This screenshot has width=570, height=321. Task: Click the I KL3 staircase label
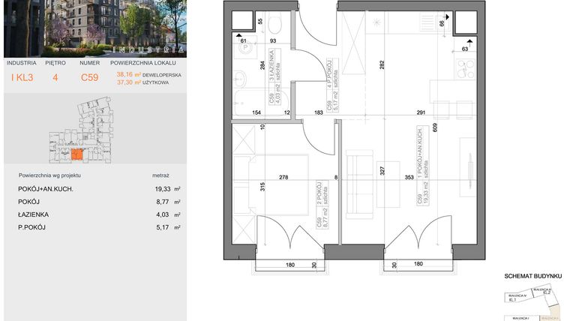click(22, 76)
